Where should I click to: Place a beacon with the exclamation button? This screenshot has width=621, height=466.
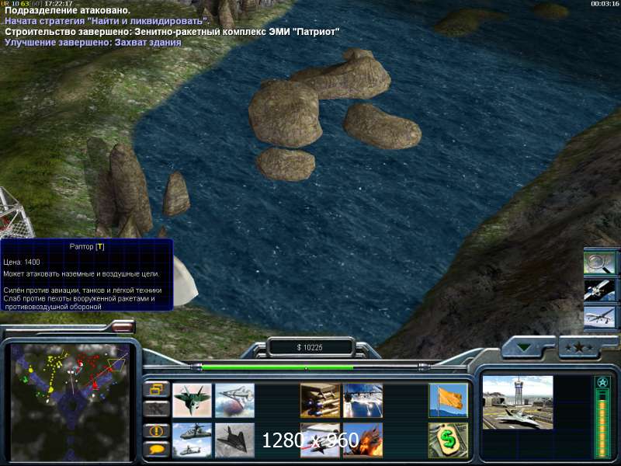pos(157,431)
